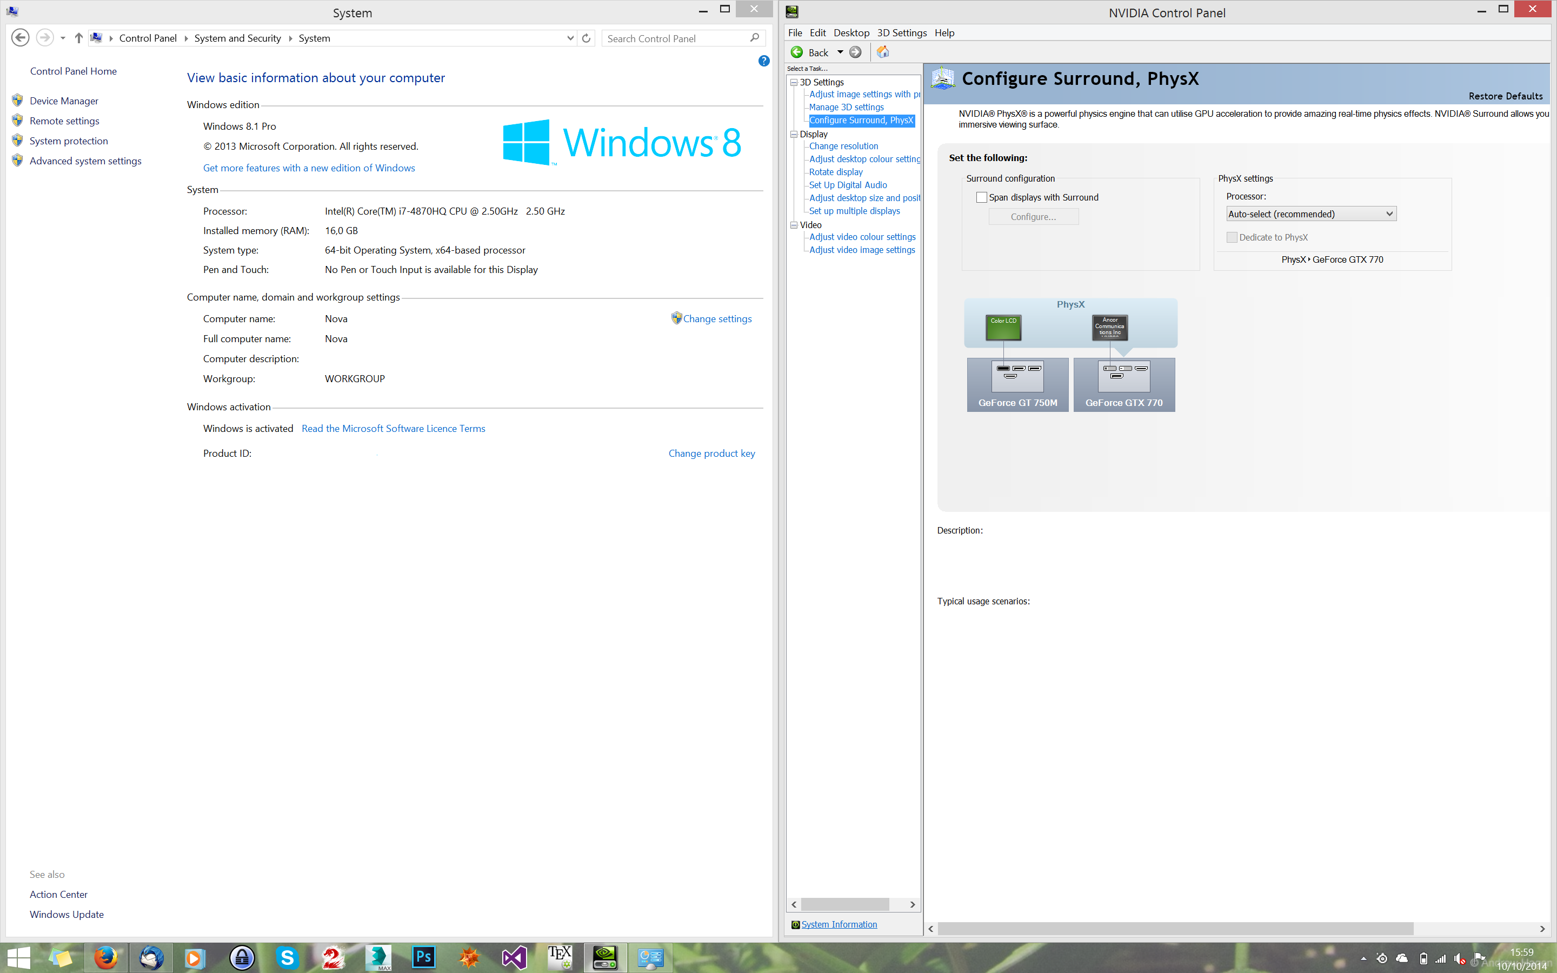This screenshot has height=973, width=1557.
Task: Click the back arrow in System window navigation
Action: click(x=21, y=38)
